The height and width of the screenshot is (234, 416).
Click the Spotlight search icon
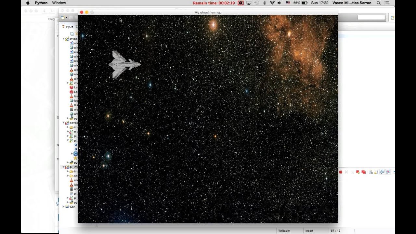tap(379, 3)
